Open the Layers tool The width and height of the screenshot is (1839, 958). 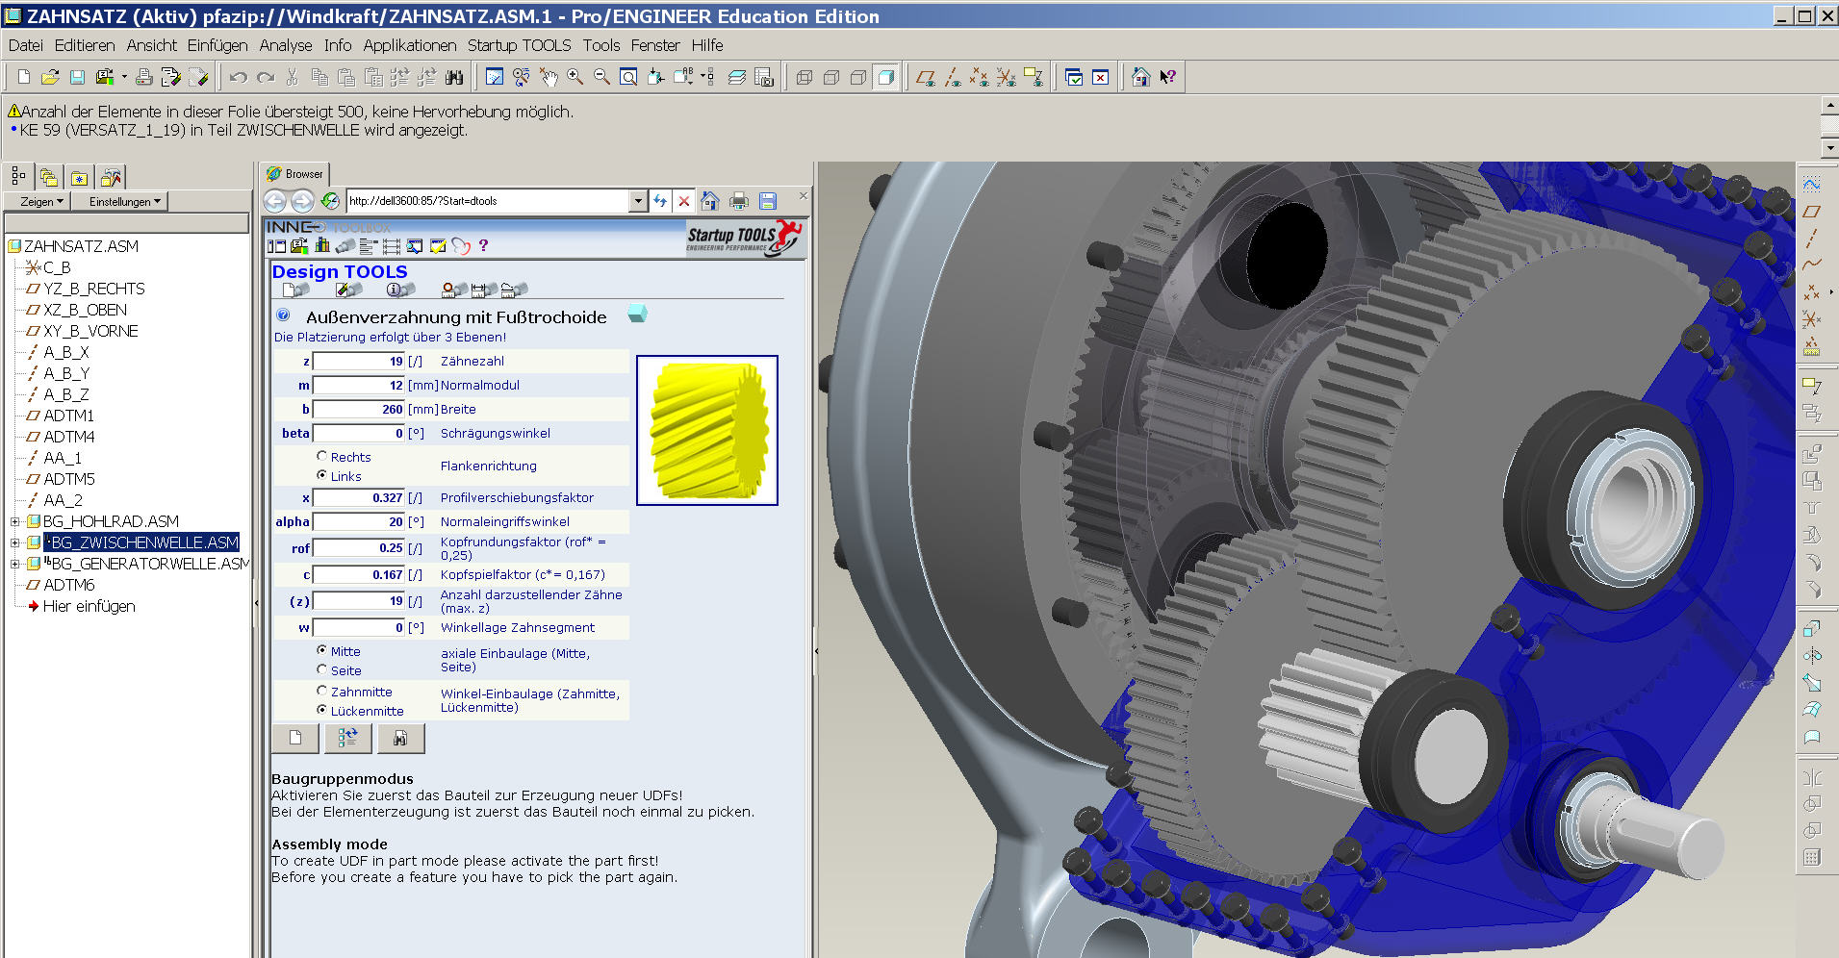737,77
